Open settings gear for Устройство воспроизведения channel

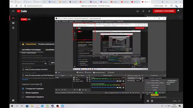(123, 88)
